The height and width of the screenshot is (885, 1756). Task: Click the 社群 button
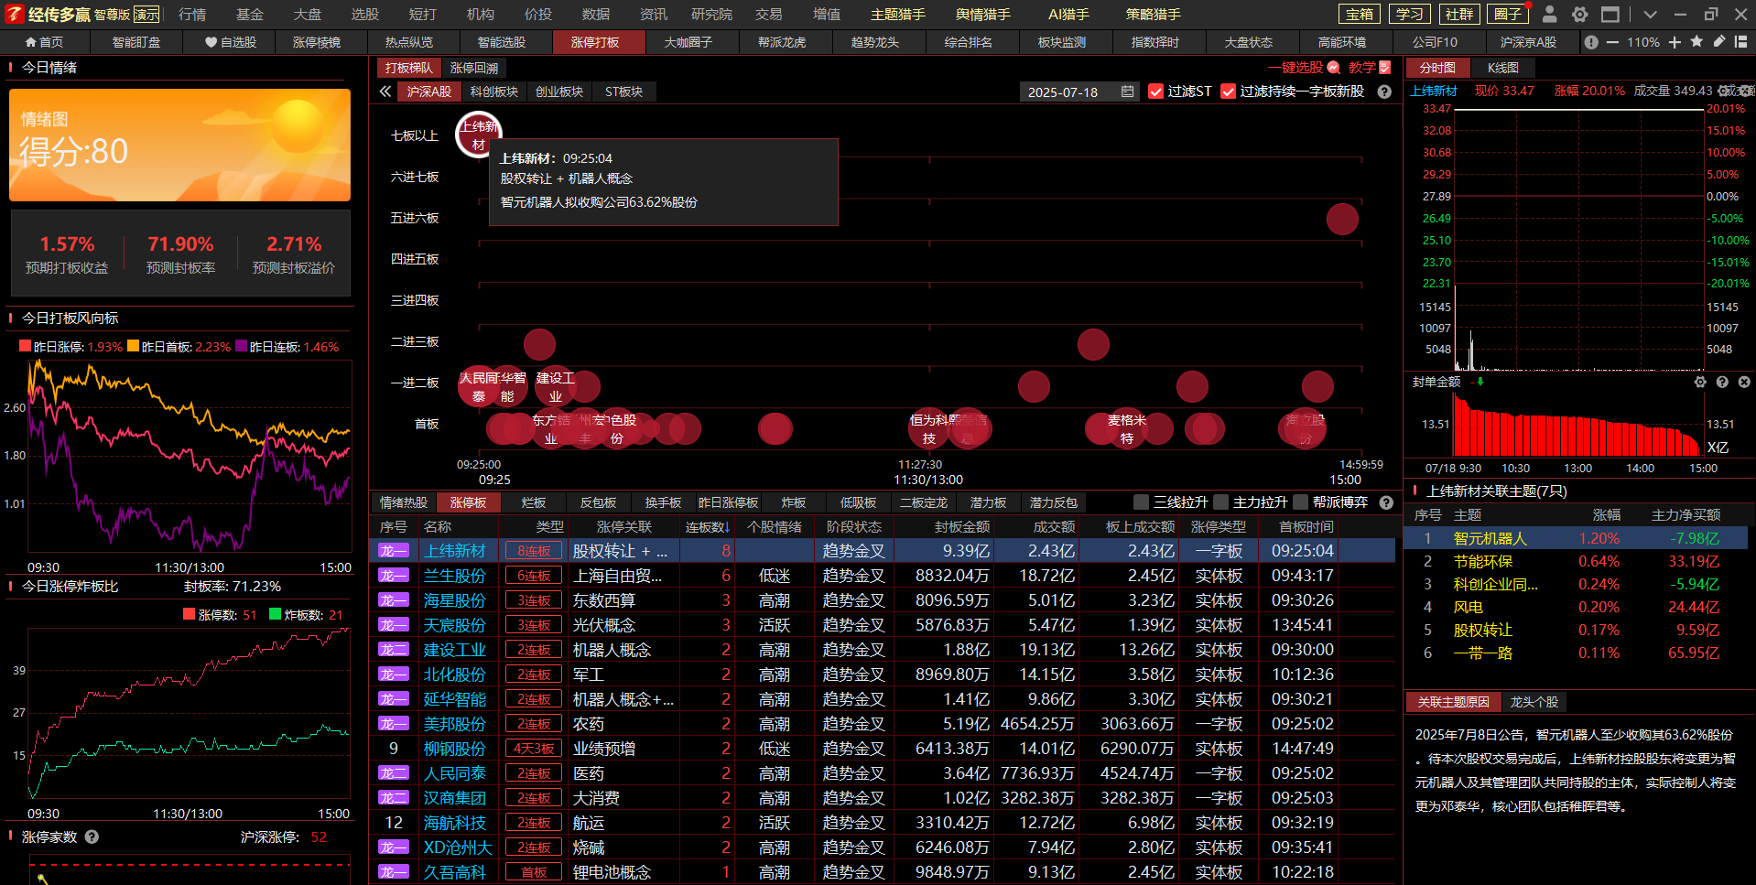pyautogui.click(x=1459, y=14)
